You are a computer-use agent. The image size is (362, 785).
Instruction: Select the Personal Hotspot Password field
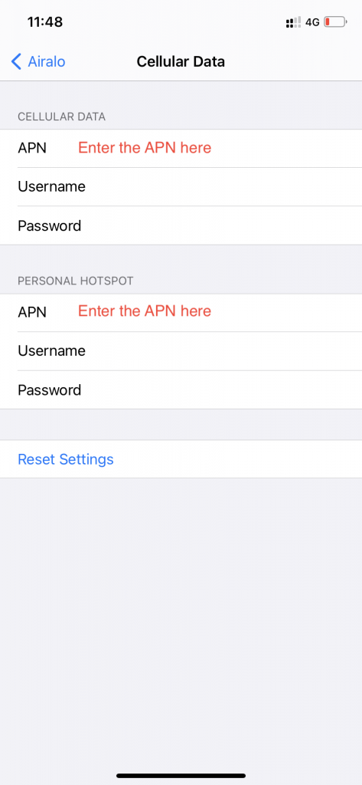pyautogui.click(x=181, y=390)
